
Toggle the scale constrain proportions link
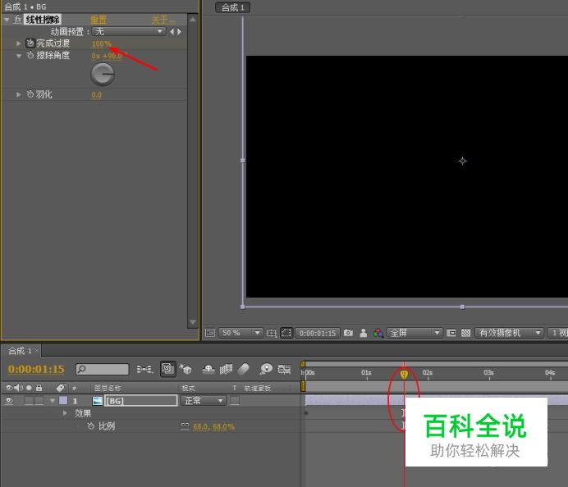(x=185, y=427)
